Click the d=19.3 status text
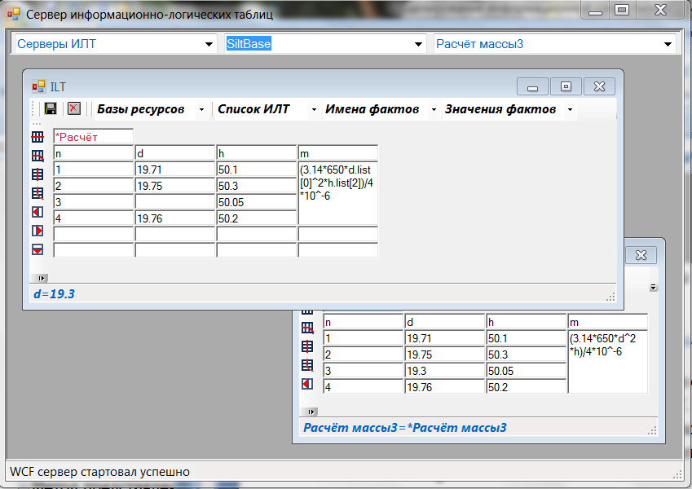This screenshot has height=489, width=692. click(55, 294)
